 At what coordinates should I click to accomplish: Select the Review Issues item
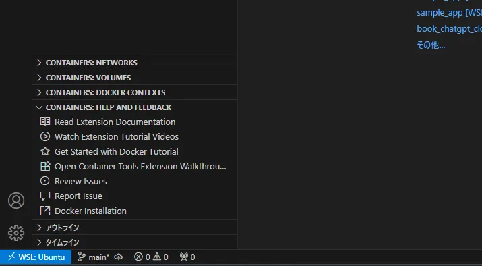tap(135, 182)
